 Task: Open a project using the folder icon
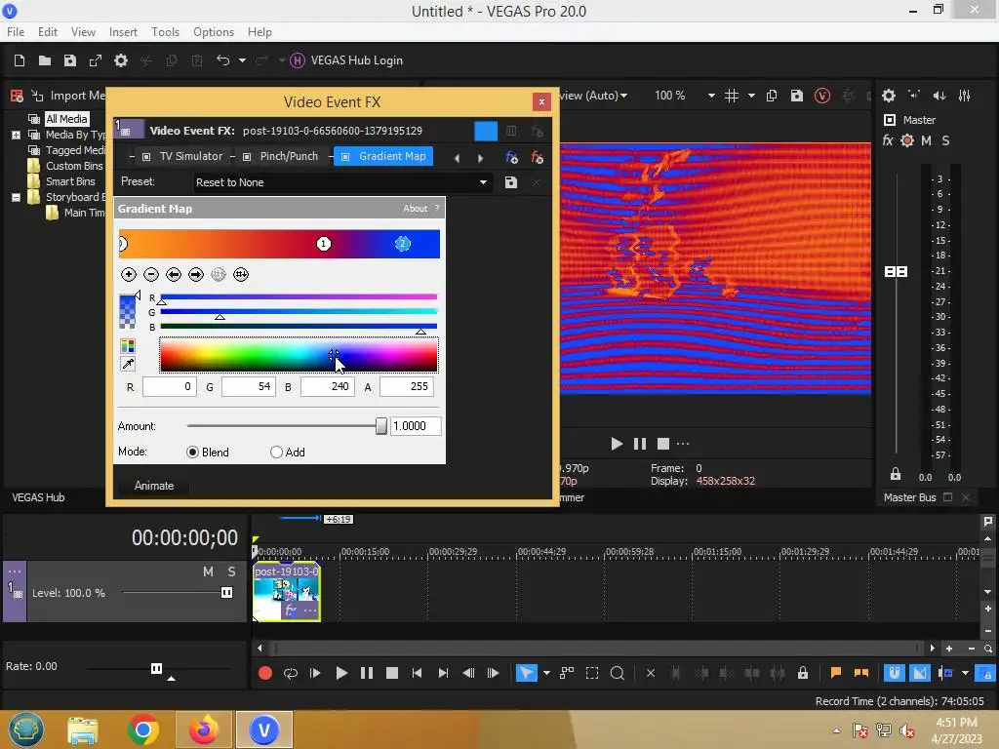tap(45, 60)
